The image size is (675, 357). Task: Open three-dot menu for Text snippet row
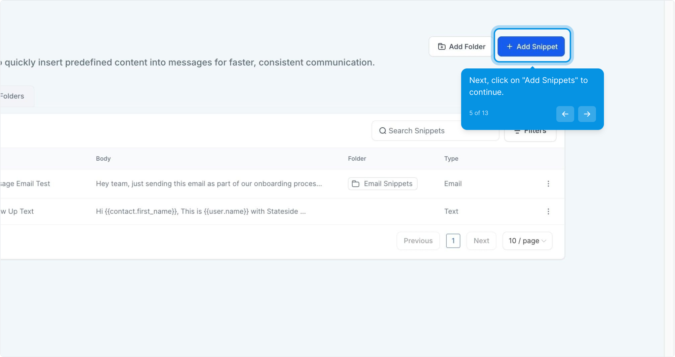[548, 212]
